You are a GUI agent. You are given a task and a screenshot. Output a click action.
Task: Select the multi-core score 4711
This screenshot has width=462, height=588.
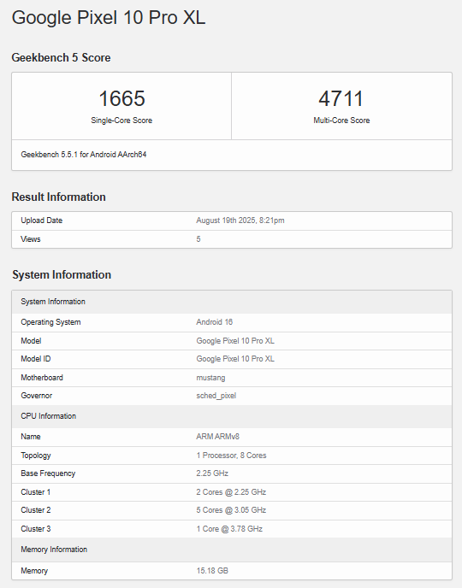(x=341, y=98)
